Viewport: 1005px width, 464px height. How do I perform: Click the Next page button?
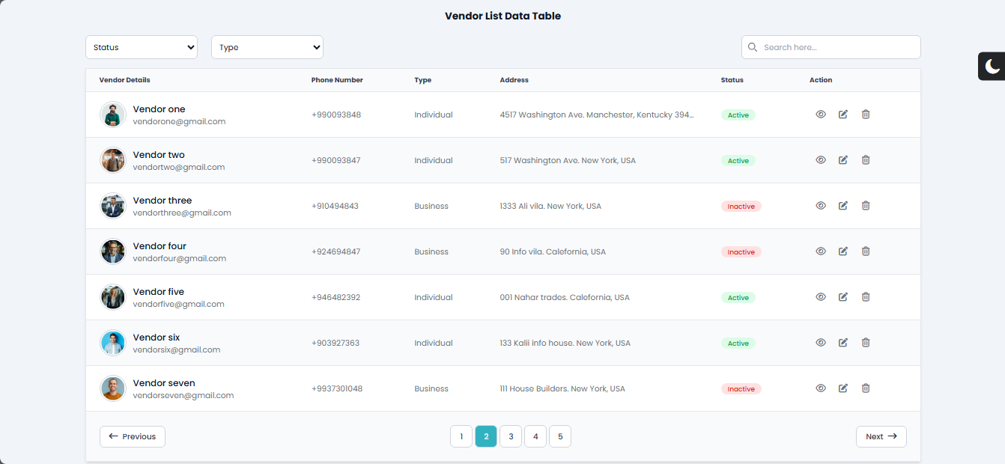pyautogui.click(x=881, y=436)
